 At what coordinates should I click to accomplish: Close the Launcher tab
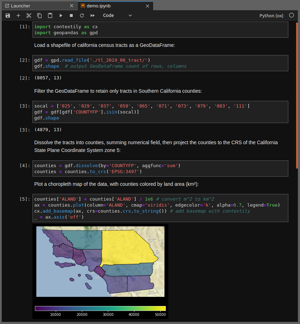[x=72, y=6]
